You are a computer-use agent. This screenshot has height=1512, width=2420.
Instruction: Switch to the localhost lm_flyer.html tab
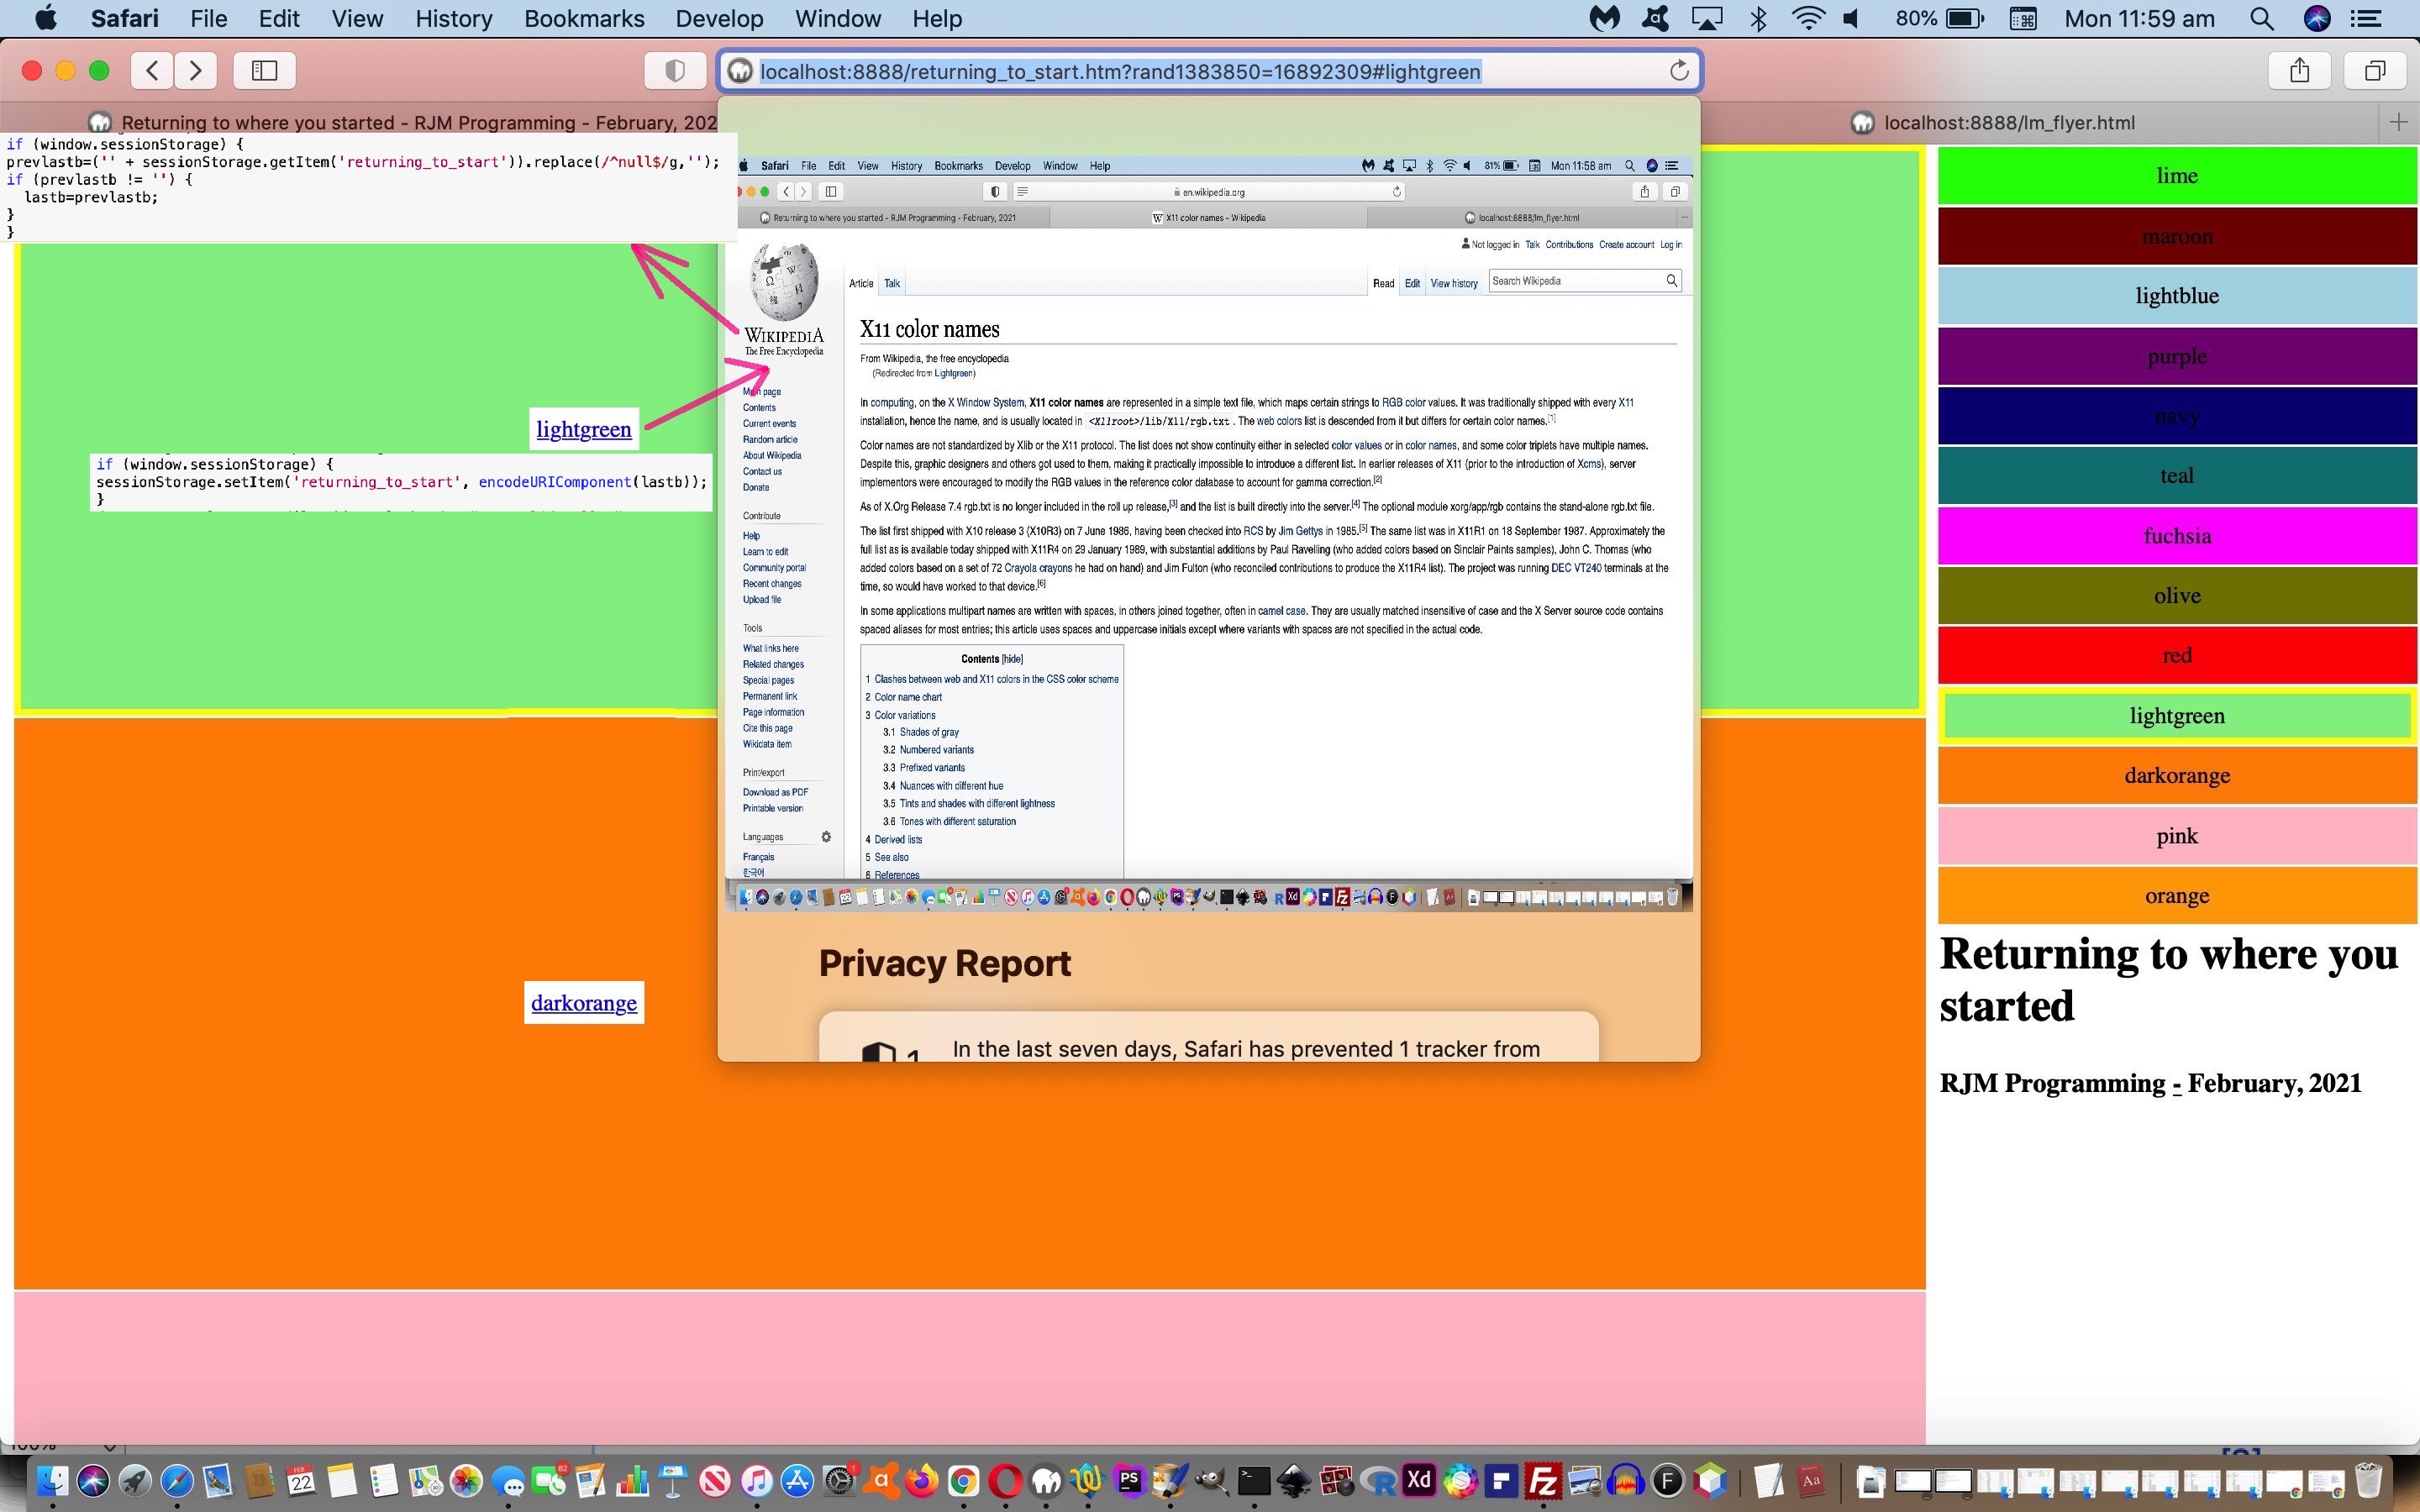(x=2008, y=122)
